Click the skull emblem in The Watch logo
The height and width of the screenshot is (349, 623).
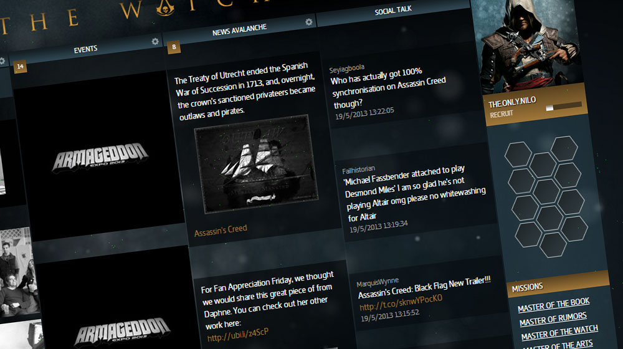165,8
